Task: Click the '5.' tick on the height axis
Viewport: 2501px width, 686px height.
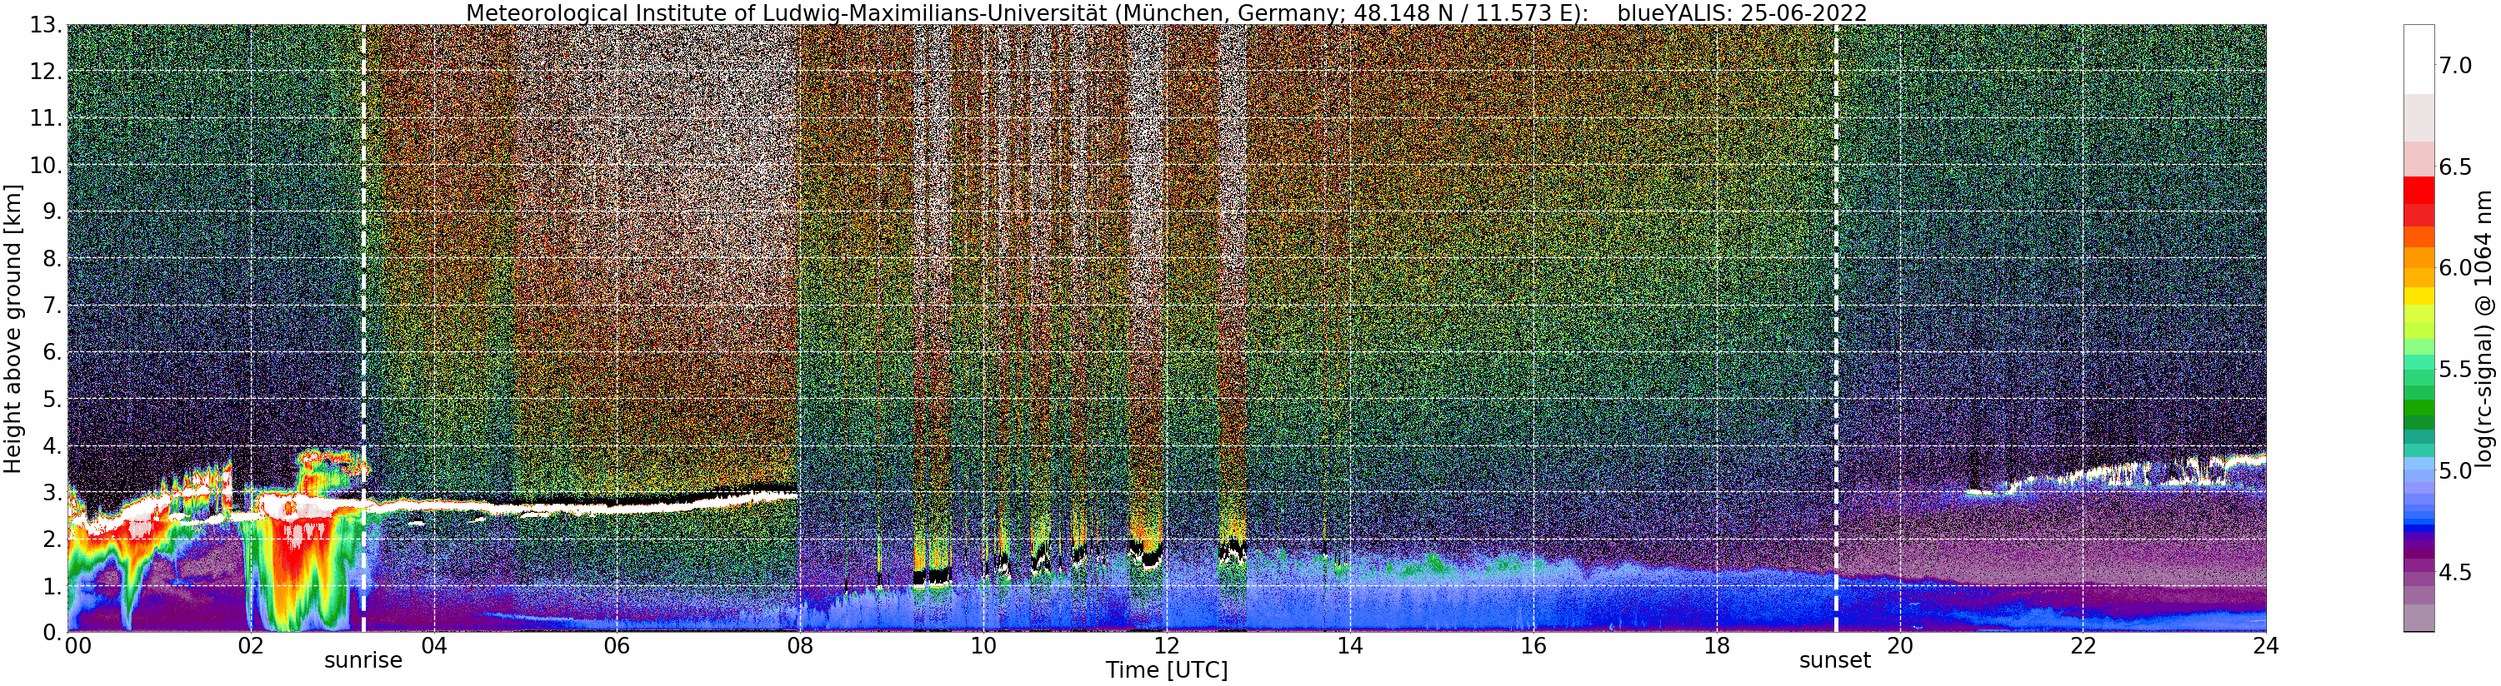Action: coord(53,399)
